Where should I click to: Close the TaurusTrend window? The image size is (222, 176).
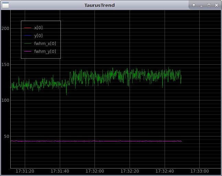pyautogui.click(x=216, y=5)
